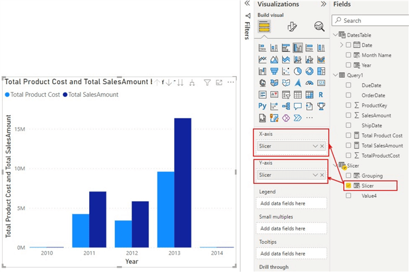This screenshot has height=272, width=409.
Task: Open X-axis Slicer field dropdown arrow
Action: click(x=315, y=146)
